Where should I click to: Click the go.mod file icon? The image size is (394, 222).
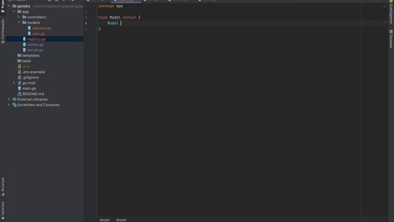pos(19,83)
